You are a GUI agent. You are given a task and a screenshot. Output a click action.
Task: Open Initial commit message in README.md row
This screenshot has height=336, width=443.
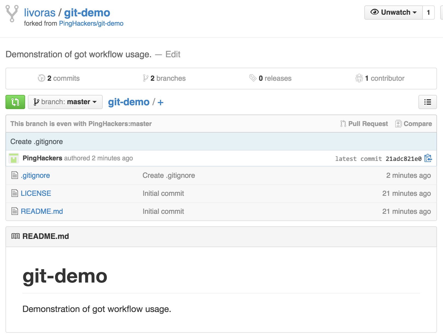point(163,211)
